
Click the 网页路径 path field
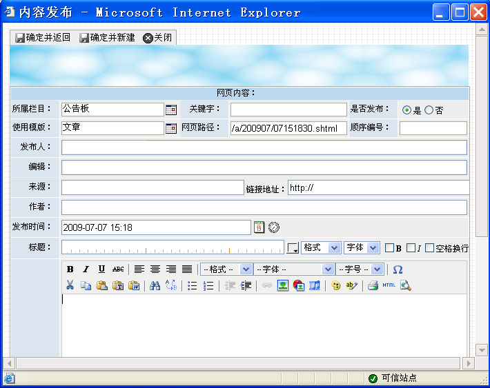point(288,128)
